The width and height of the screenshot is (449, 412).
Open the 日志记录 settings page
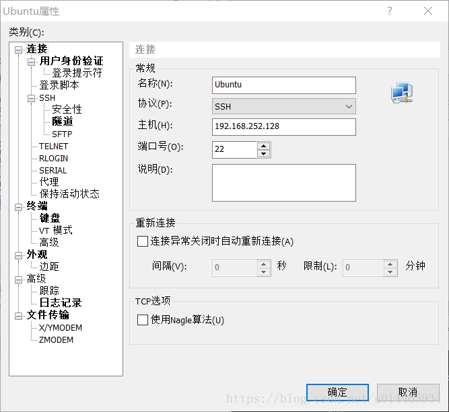coord(61,302)
